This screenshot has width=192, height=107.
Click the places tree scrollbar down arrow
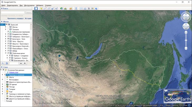coord(31,60)
